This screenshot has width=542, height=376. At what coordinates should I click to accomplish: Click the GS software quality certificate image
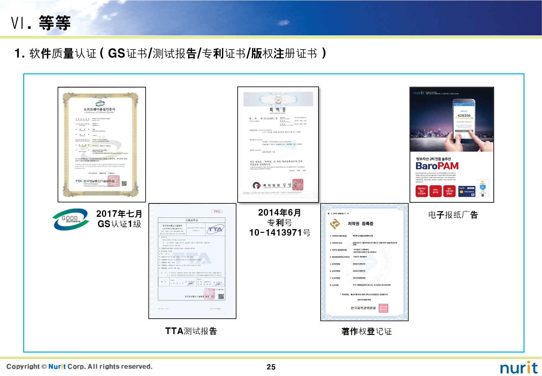(x=102, y=144)
